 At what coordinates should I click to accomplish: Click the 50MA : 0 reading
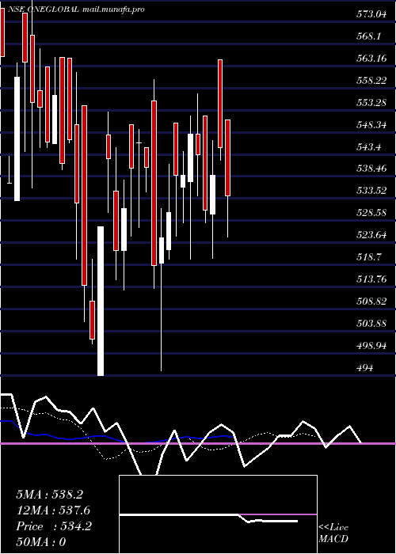click(x=41, y=542)
